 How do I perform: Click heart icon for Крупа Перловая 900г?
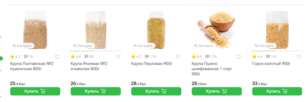pos(178,57)
